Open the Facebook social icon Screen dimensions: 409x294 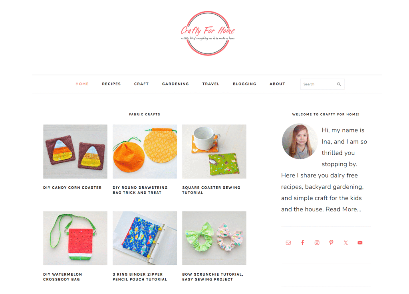tap(303, 243)
